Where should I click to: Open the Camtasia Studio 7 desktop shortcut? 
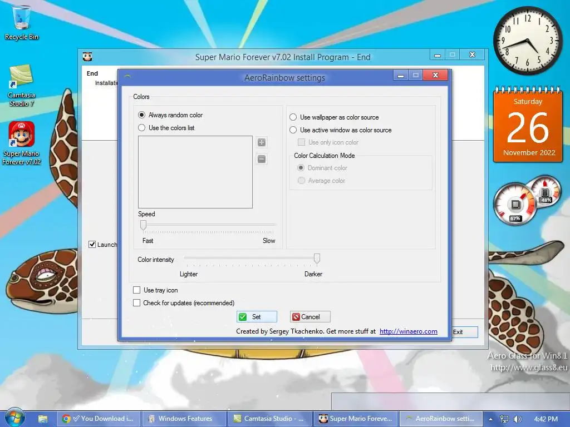pos(21,86)
